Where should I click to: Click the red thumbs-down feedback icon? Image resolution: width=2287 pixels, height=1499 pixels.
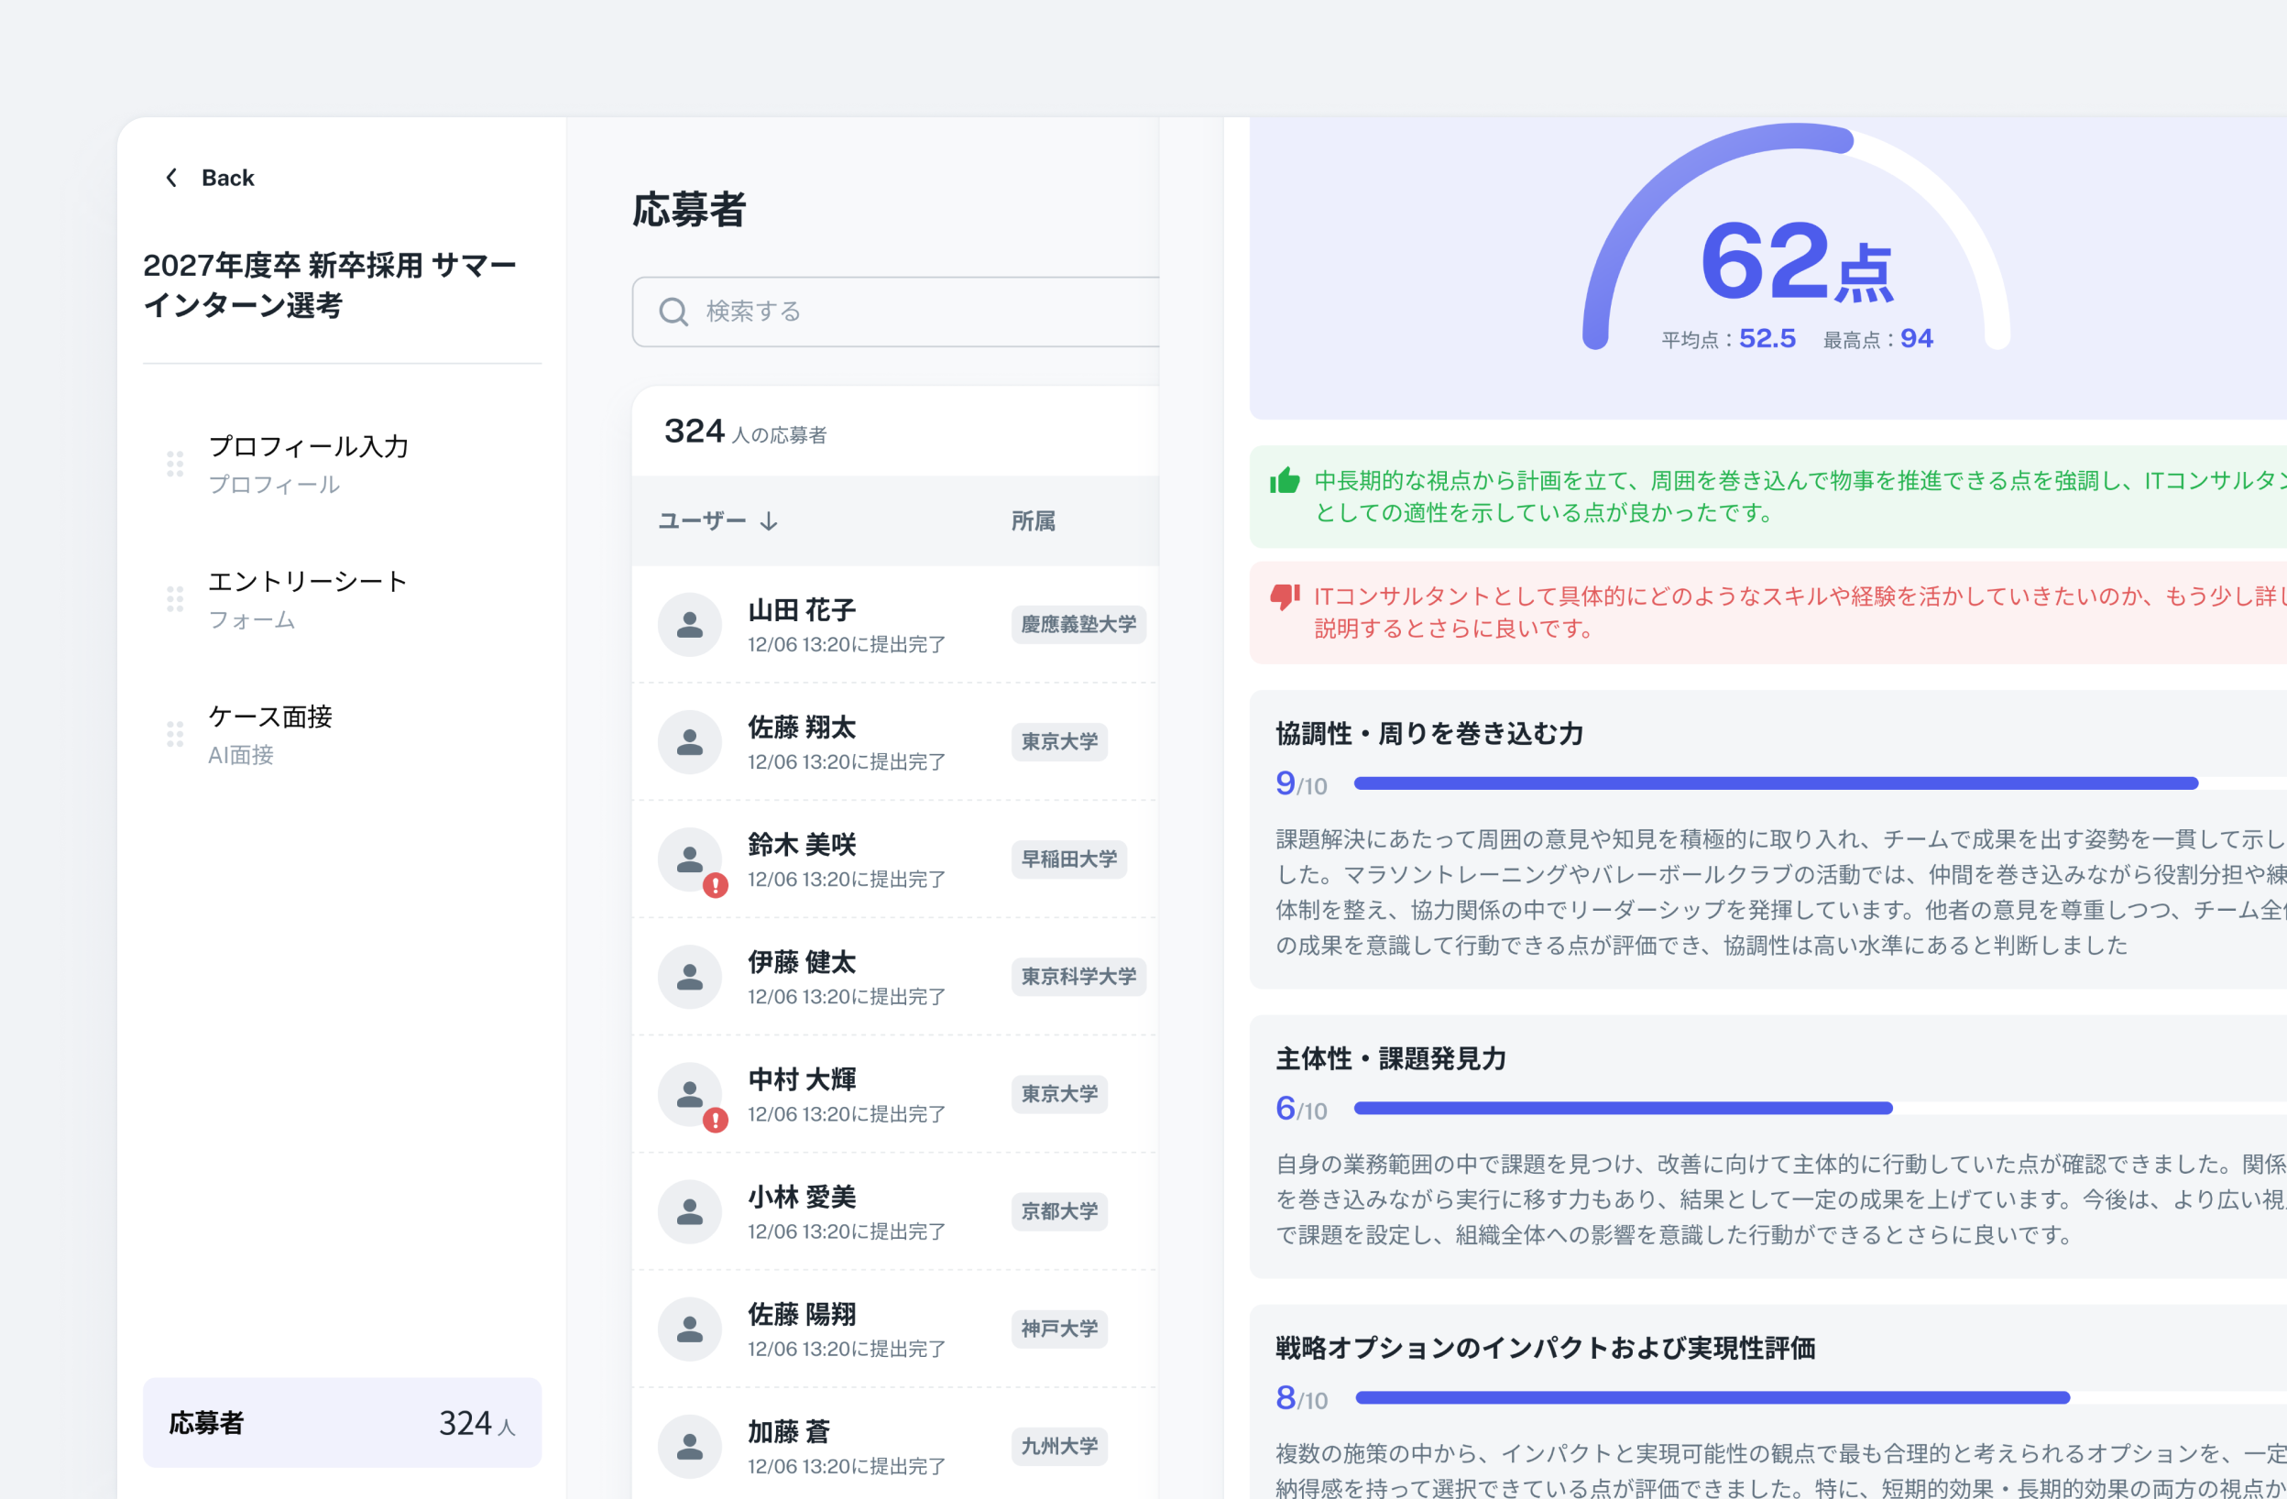[1285, 596]
